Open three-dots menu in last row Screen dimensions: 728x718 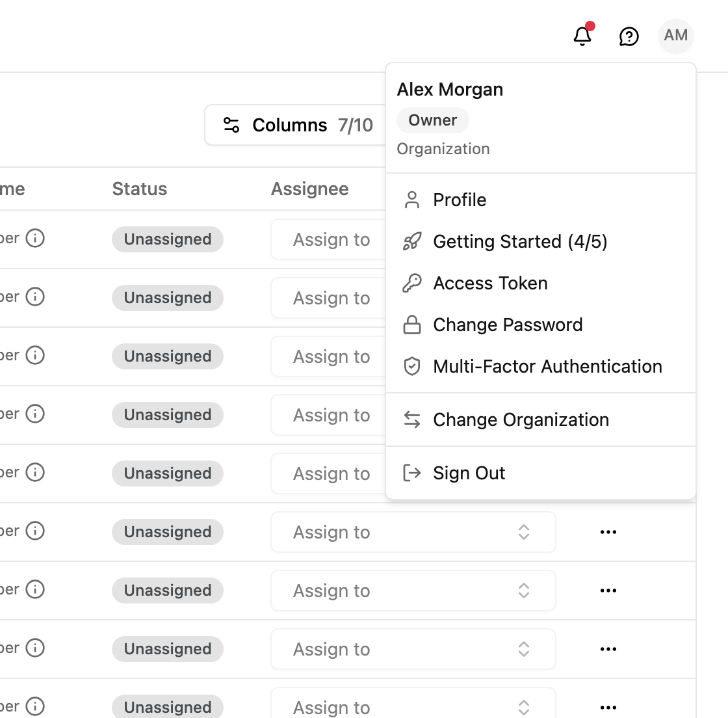pos(608,708)
